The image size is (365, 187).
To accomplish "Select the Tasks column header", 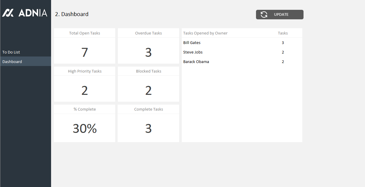I will 283,33.
